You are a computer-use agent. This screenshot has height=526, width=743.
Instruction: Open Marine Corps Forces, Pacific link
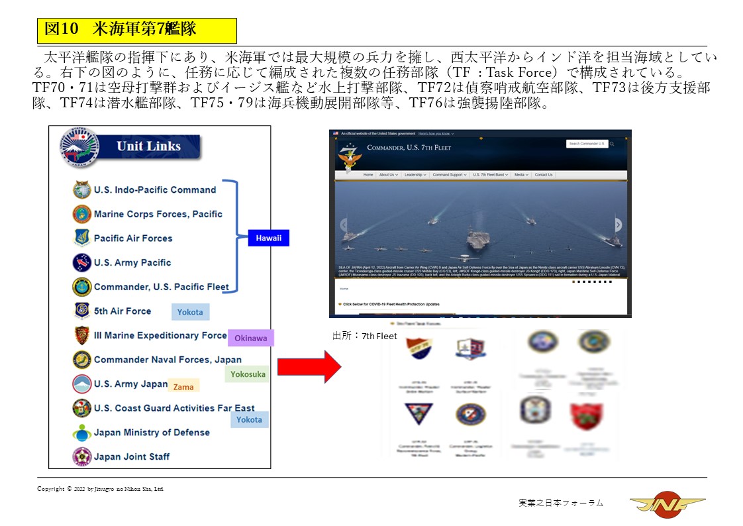coord(158,214)
